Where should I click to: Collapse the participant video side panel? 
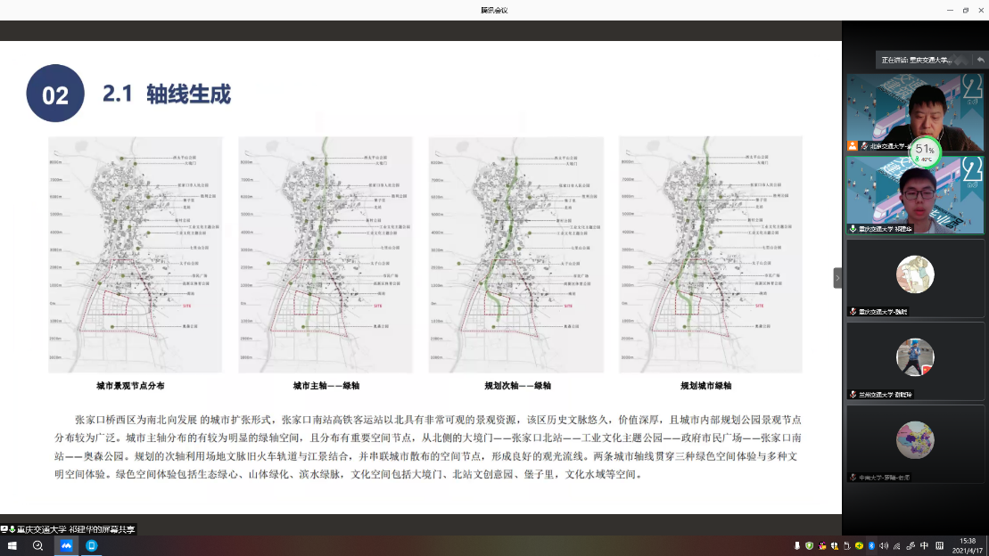[837, 278]
